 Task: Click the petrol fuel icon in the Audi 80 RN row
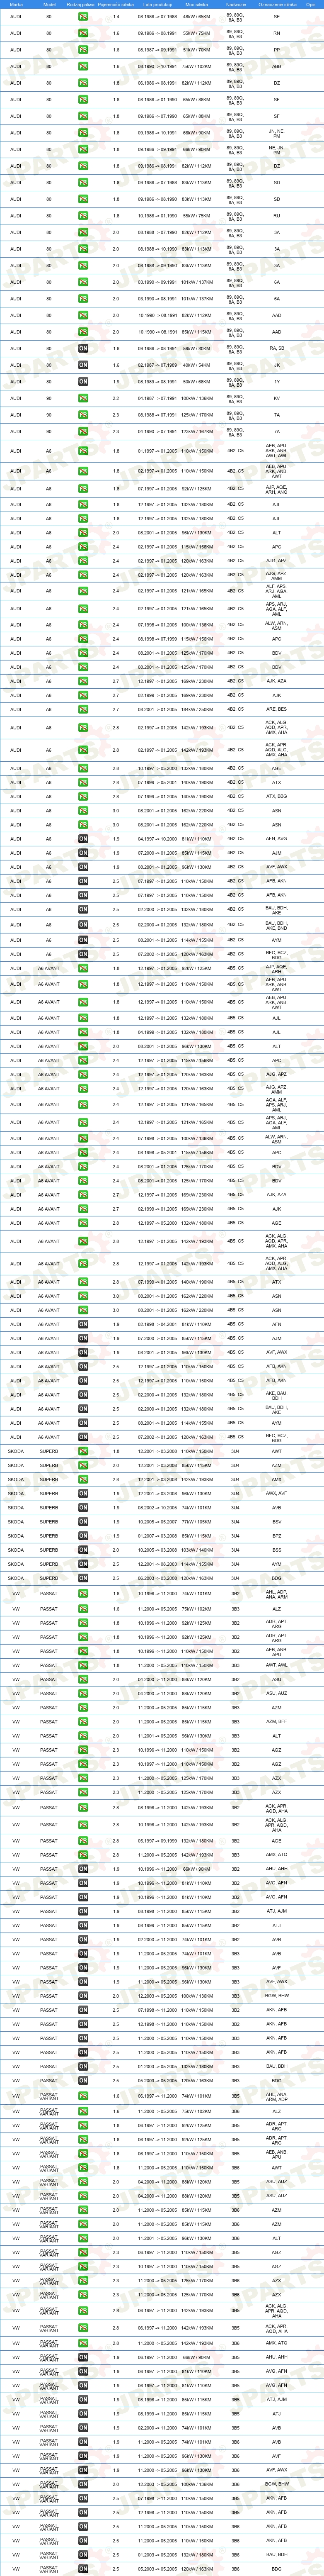83,34
